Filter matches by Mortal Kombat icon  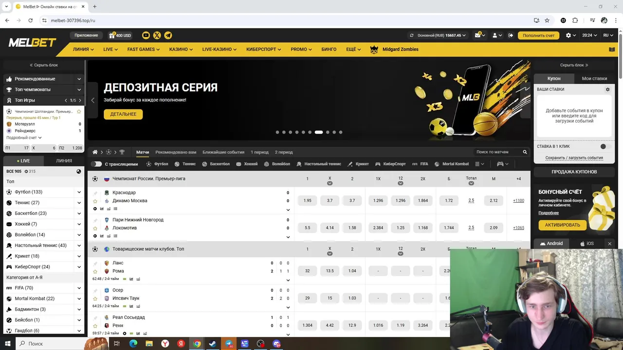(x=437, y=164)
